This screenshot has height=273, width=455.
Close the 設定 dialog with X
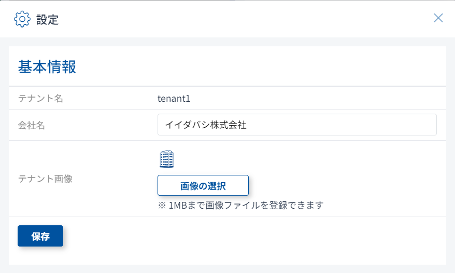[x=438, y=18]
